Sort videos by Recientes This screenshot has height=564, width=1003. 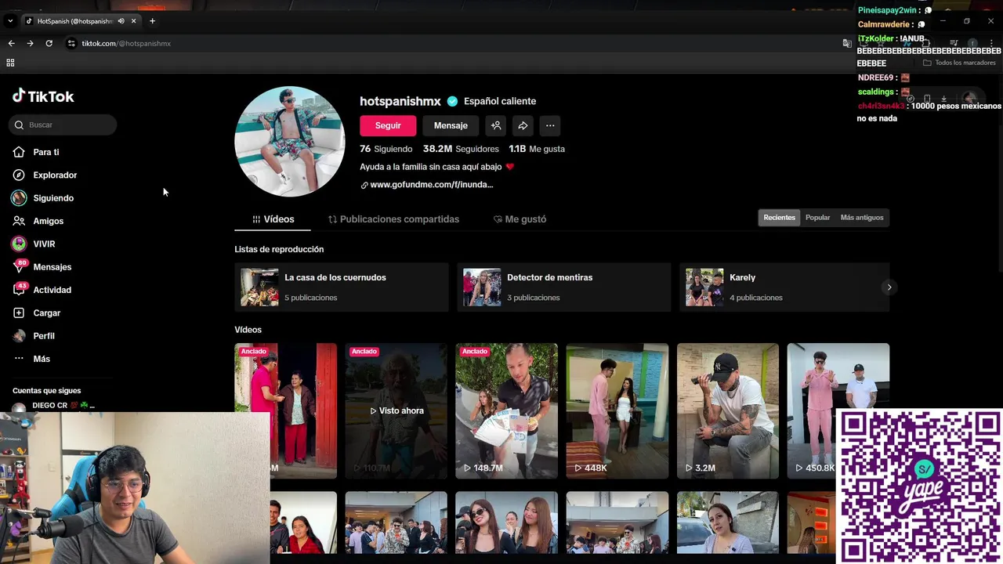point(779,218)
